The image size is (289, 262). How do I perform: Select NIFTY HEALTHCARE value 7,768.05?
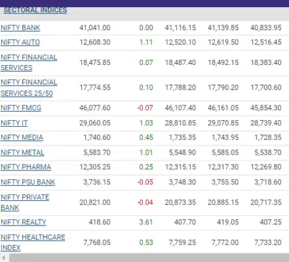pyautogui.click(x=97, y=242)
